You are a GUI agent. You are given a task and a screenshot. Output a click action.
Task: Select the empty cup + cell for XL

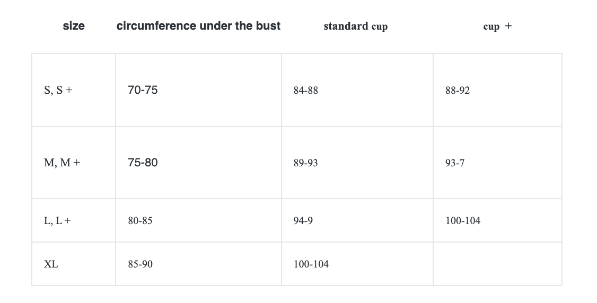(x=497, y=264)
